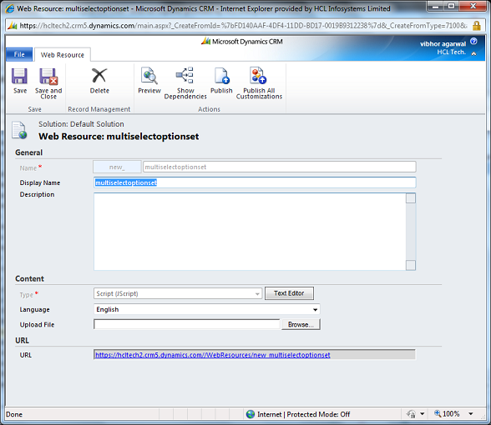Click the Content section heading
This screenshot has width=491, height=425.
(30, 278)
